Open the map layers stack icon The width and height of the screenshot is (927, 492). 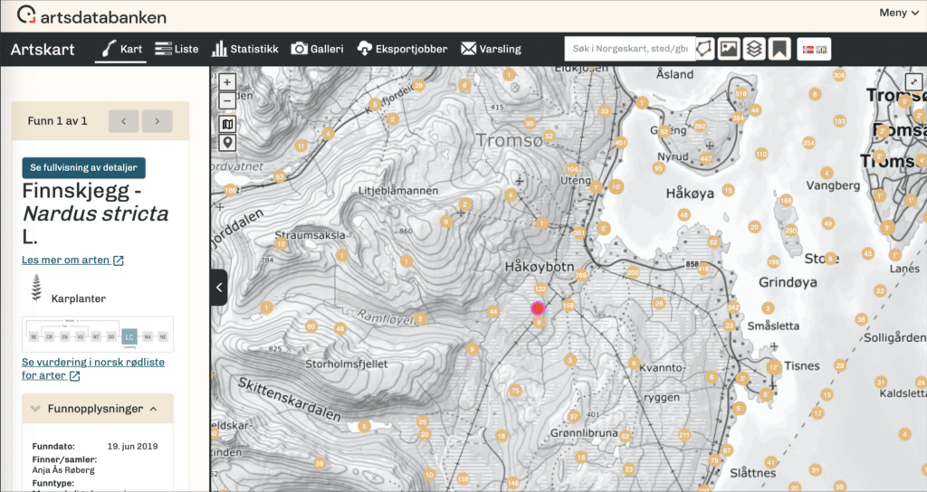coord(753,49)
